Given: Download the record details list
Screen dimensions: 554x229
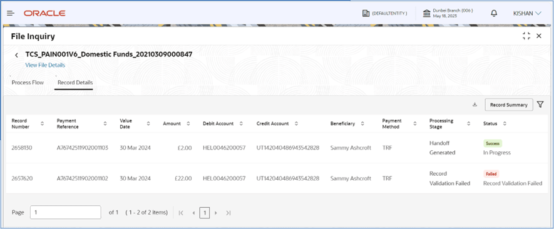Looking at the screenshot, I should pyautogui.click(x=475, y=104).
